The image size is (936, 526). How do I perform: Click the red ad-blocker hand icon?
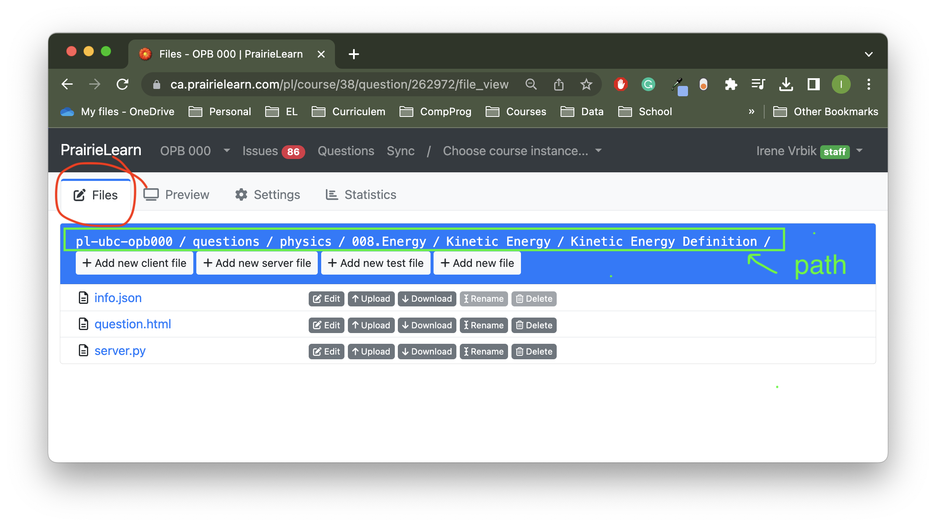(620, 84)
